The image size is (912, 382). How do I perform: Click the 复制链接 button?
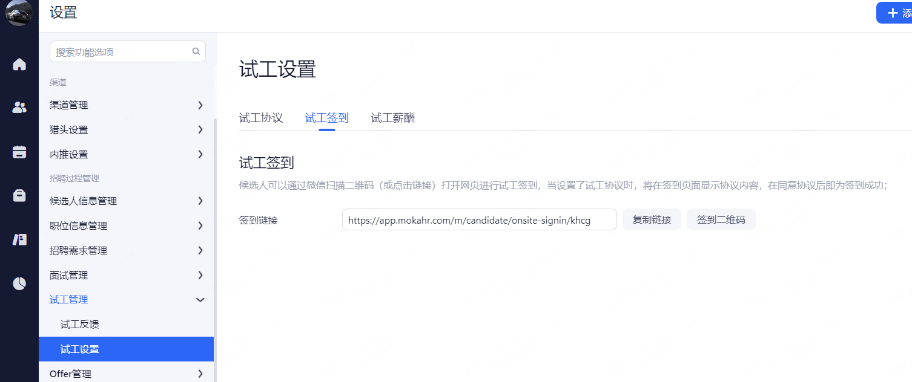click(652, 220)
